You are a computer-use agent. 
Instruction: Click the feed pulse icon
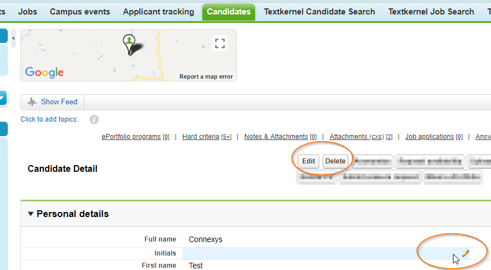coord(32,102)
